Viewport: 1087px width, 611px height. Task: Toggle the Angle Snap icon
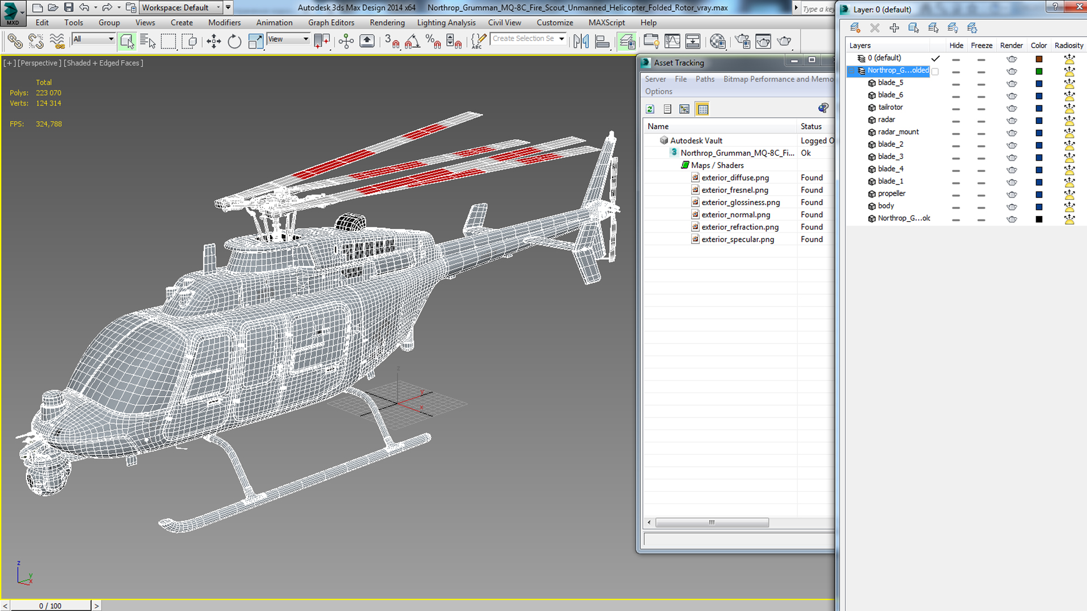pyautogui.click(x=412, y=41)
